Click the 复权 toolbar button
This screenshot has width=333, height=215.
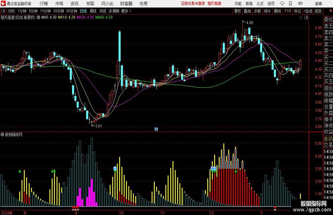tap(238, 11)
